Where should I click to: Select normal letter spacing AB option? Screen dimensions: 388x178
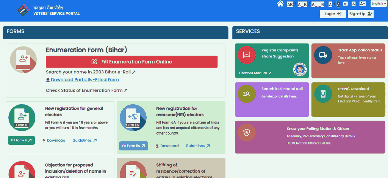click(290, 4)
